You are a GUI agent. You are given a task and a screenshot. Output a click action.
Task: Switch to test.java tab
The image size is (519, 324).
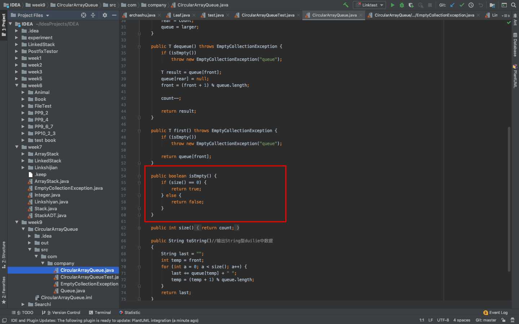(x=216, y=15)
